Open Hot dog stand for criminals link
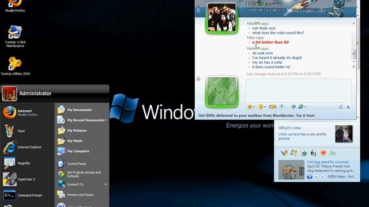 tap(328, 162)
